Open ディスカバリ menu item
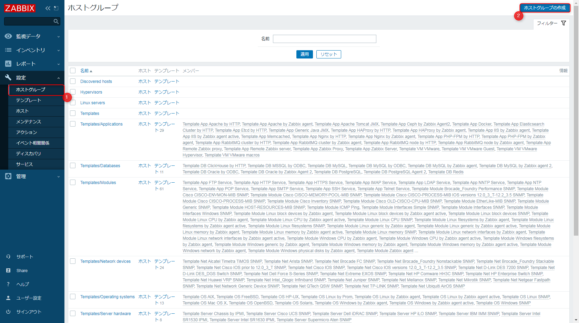This screenshot has height=323, width=579. click(36, 154)
